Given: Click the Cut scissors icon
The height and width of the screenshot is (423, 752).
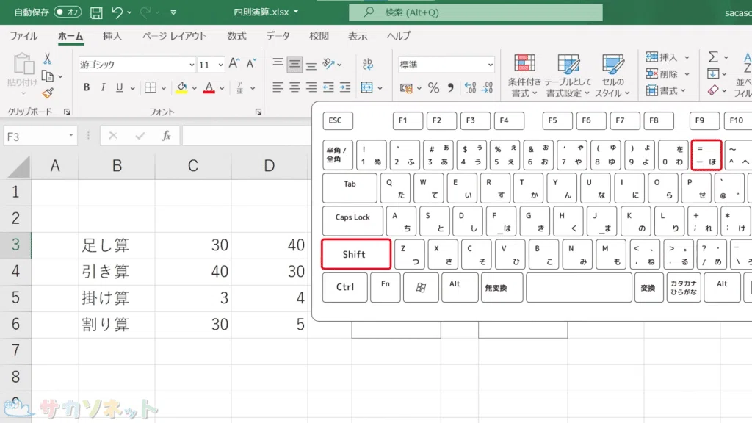Looking at the screenshot, I should 47,59.
